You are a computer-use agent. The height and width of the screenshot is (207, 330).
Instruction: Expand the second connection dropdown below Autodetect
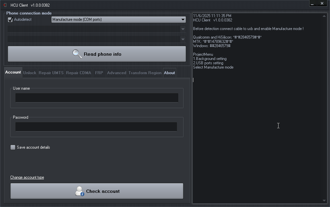[x=97, y=29]
